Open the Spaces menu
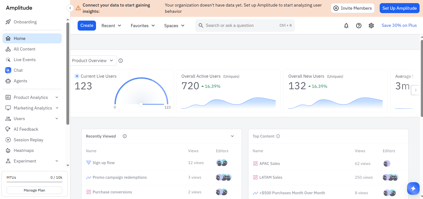Viewport: 423px width, 199px height. [x=174, y=26]
